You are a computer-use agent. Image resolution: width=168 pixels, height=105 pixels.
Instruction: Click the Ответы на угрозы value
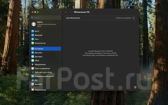123,18
